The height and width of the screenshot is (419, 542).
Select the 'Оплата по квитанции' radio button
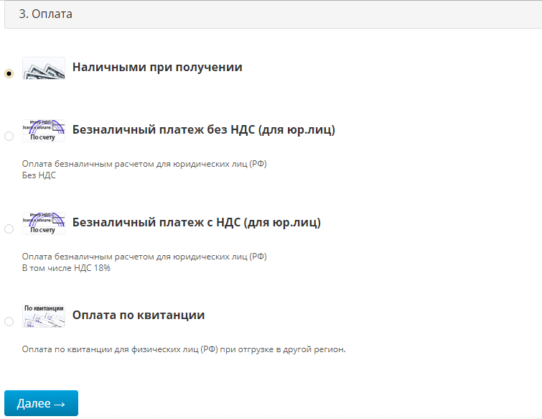click(9, 321)
